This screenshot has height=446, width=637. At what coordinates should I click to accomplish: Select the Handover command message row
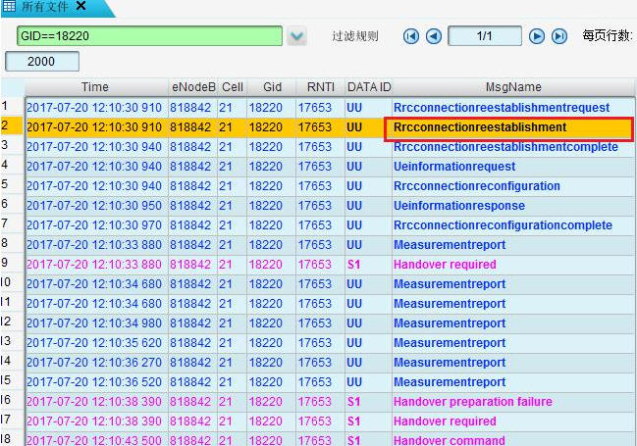(x=449, y=440)
